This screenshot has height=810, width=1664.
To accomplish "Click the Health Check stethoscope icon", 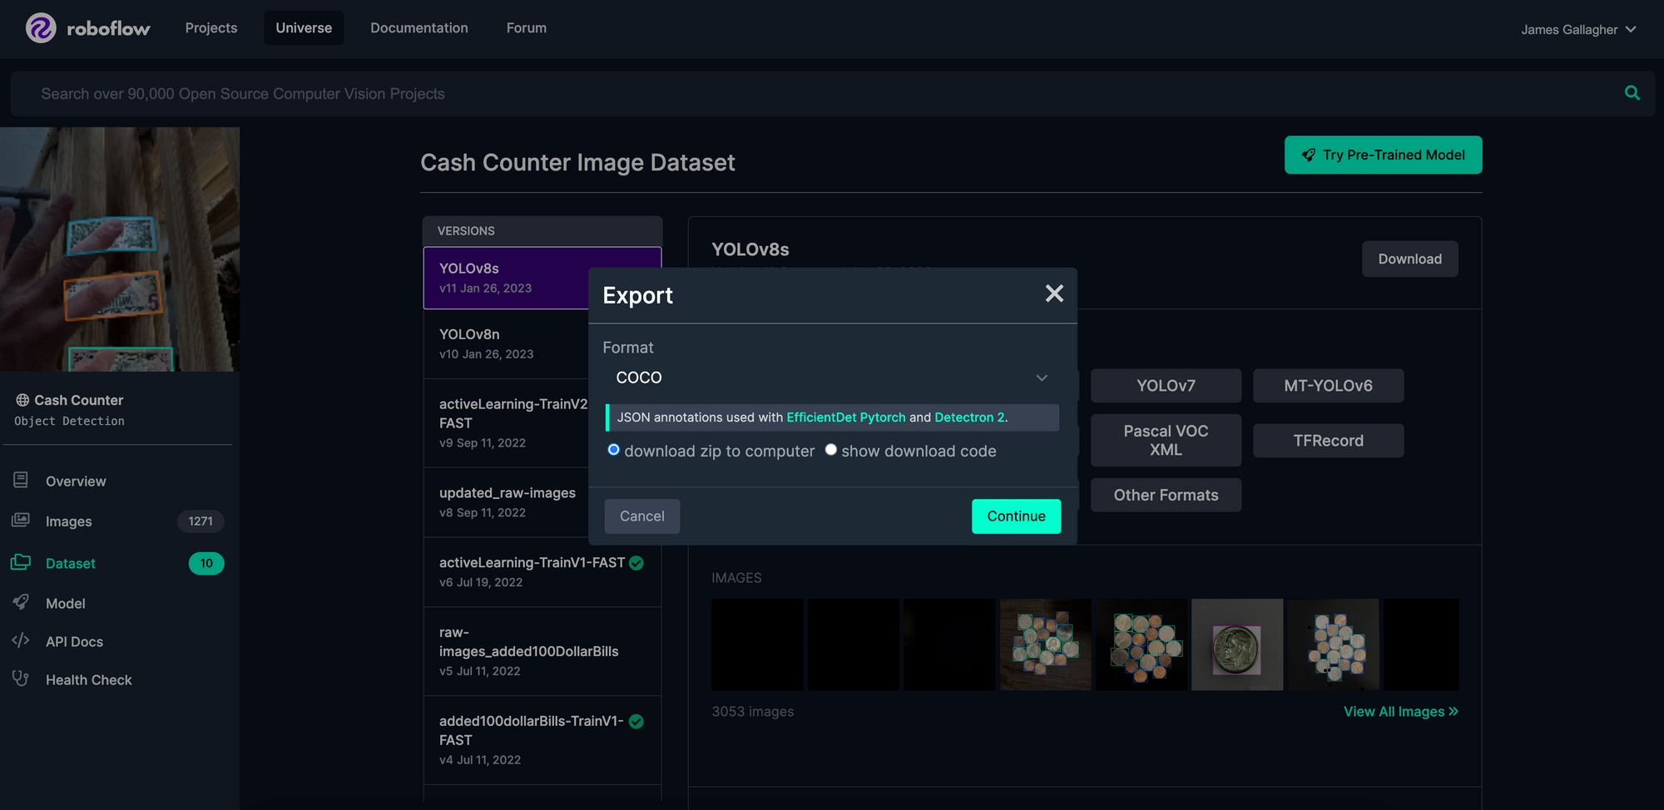I will (21, 679).
